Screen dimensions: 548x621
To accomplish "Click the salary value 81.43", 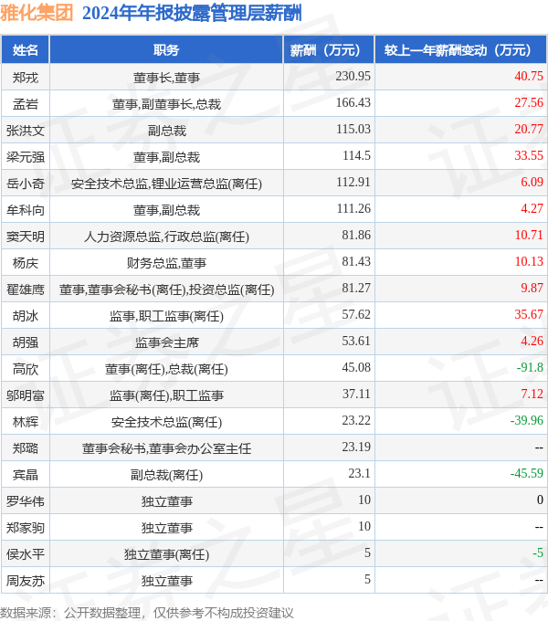I will tap(356, 262).
